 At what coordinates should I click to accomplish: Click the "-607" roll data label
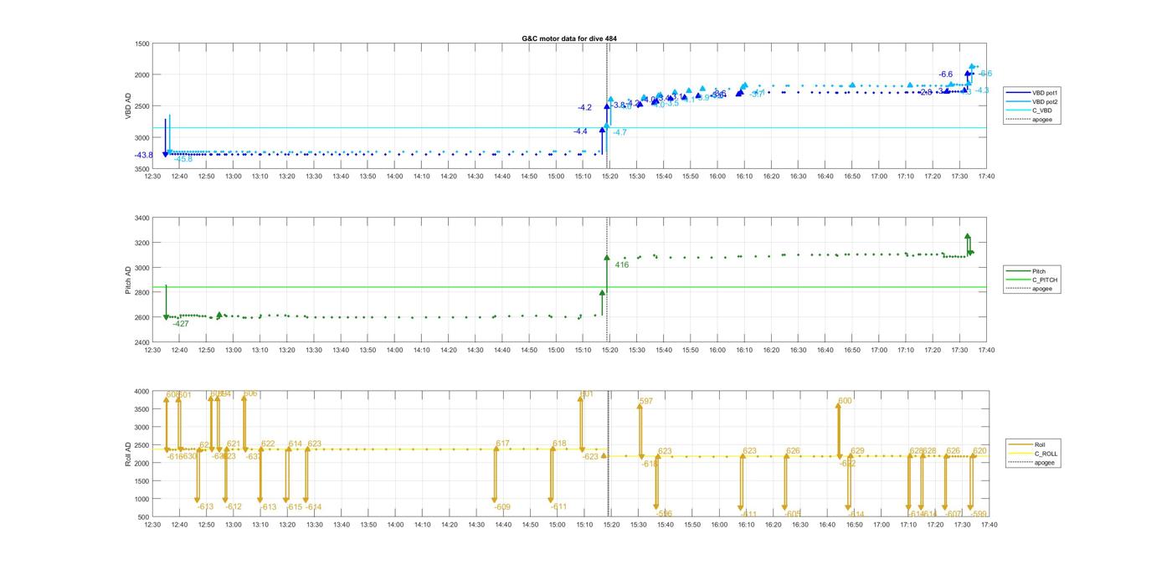click(953, 514)
